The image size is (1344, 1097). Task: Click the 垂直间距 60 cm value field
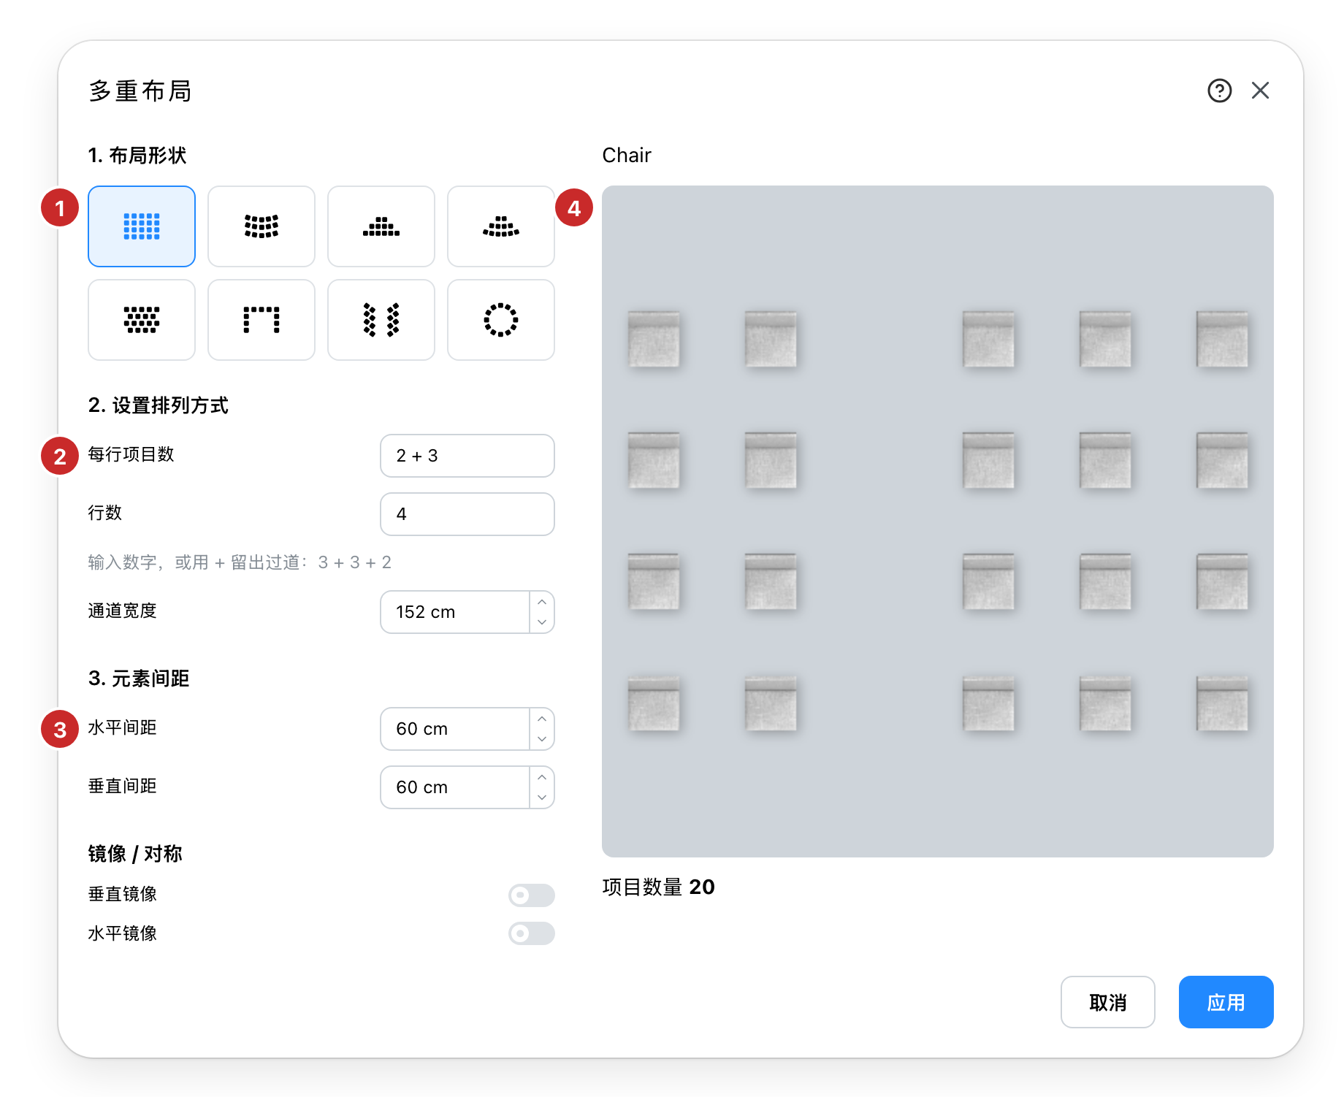click(x=455, y=787)
